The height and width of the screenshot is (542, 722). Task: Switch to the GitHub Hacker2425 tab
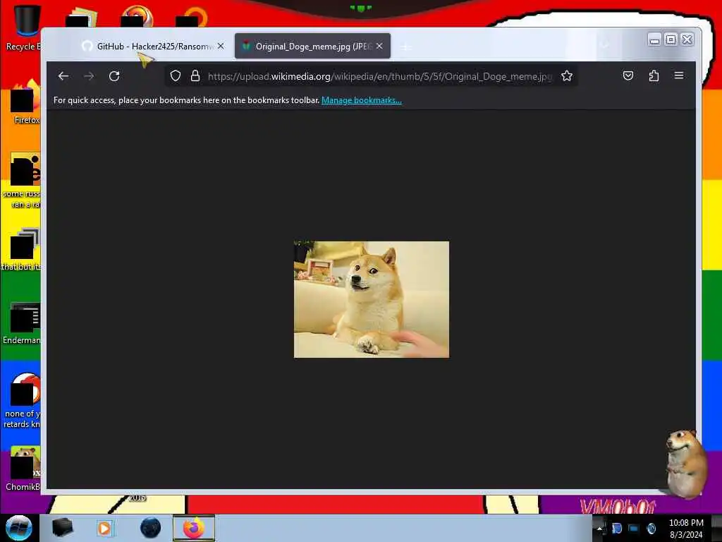tap(153, 46)
